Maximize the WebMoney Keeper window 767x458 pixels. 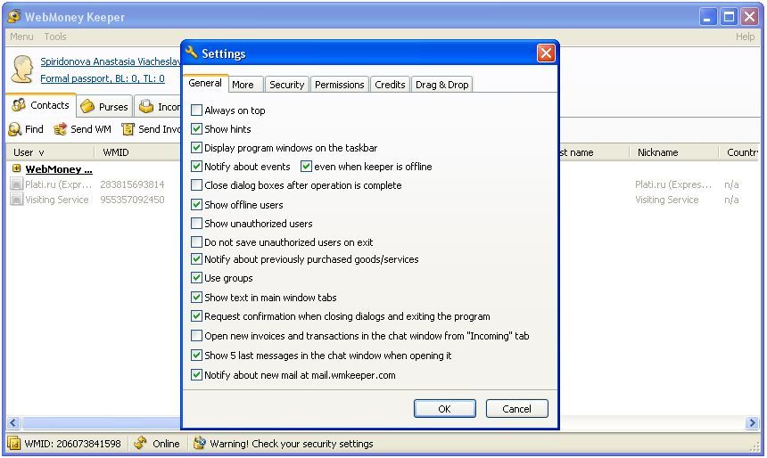[x=729, y=17]
